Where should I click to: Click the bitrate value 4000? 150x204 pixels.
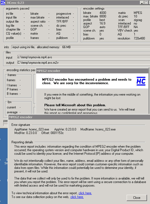click(x=103, y=13)
